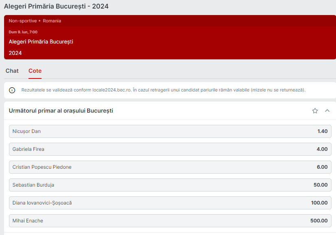Screen dimensions: 336x235
Task: Pick Gabriela Firea at odds 4.00
Action: click(x=170, y=149)
